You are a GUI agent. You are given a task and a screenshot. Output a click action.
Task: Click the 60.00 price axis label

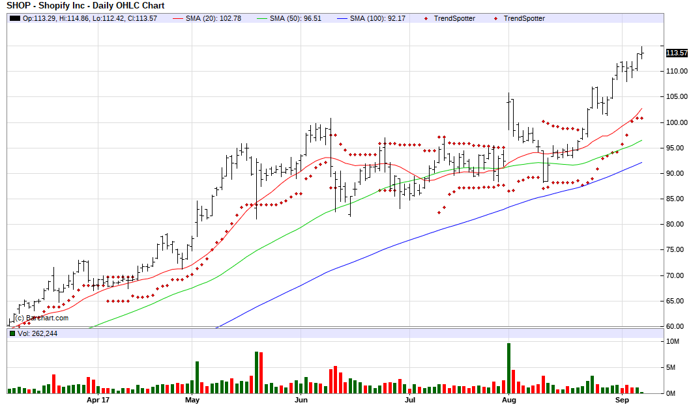[x=677, y=326]
